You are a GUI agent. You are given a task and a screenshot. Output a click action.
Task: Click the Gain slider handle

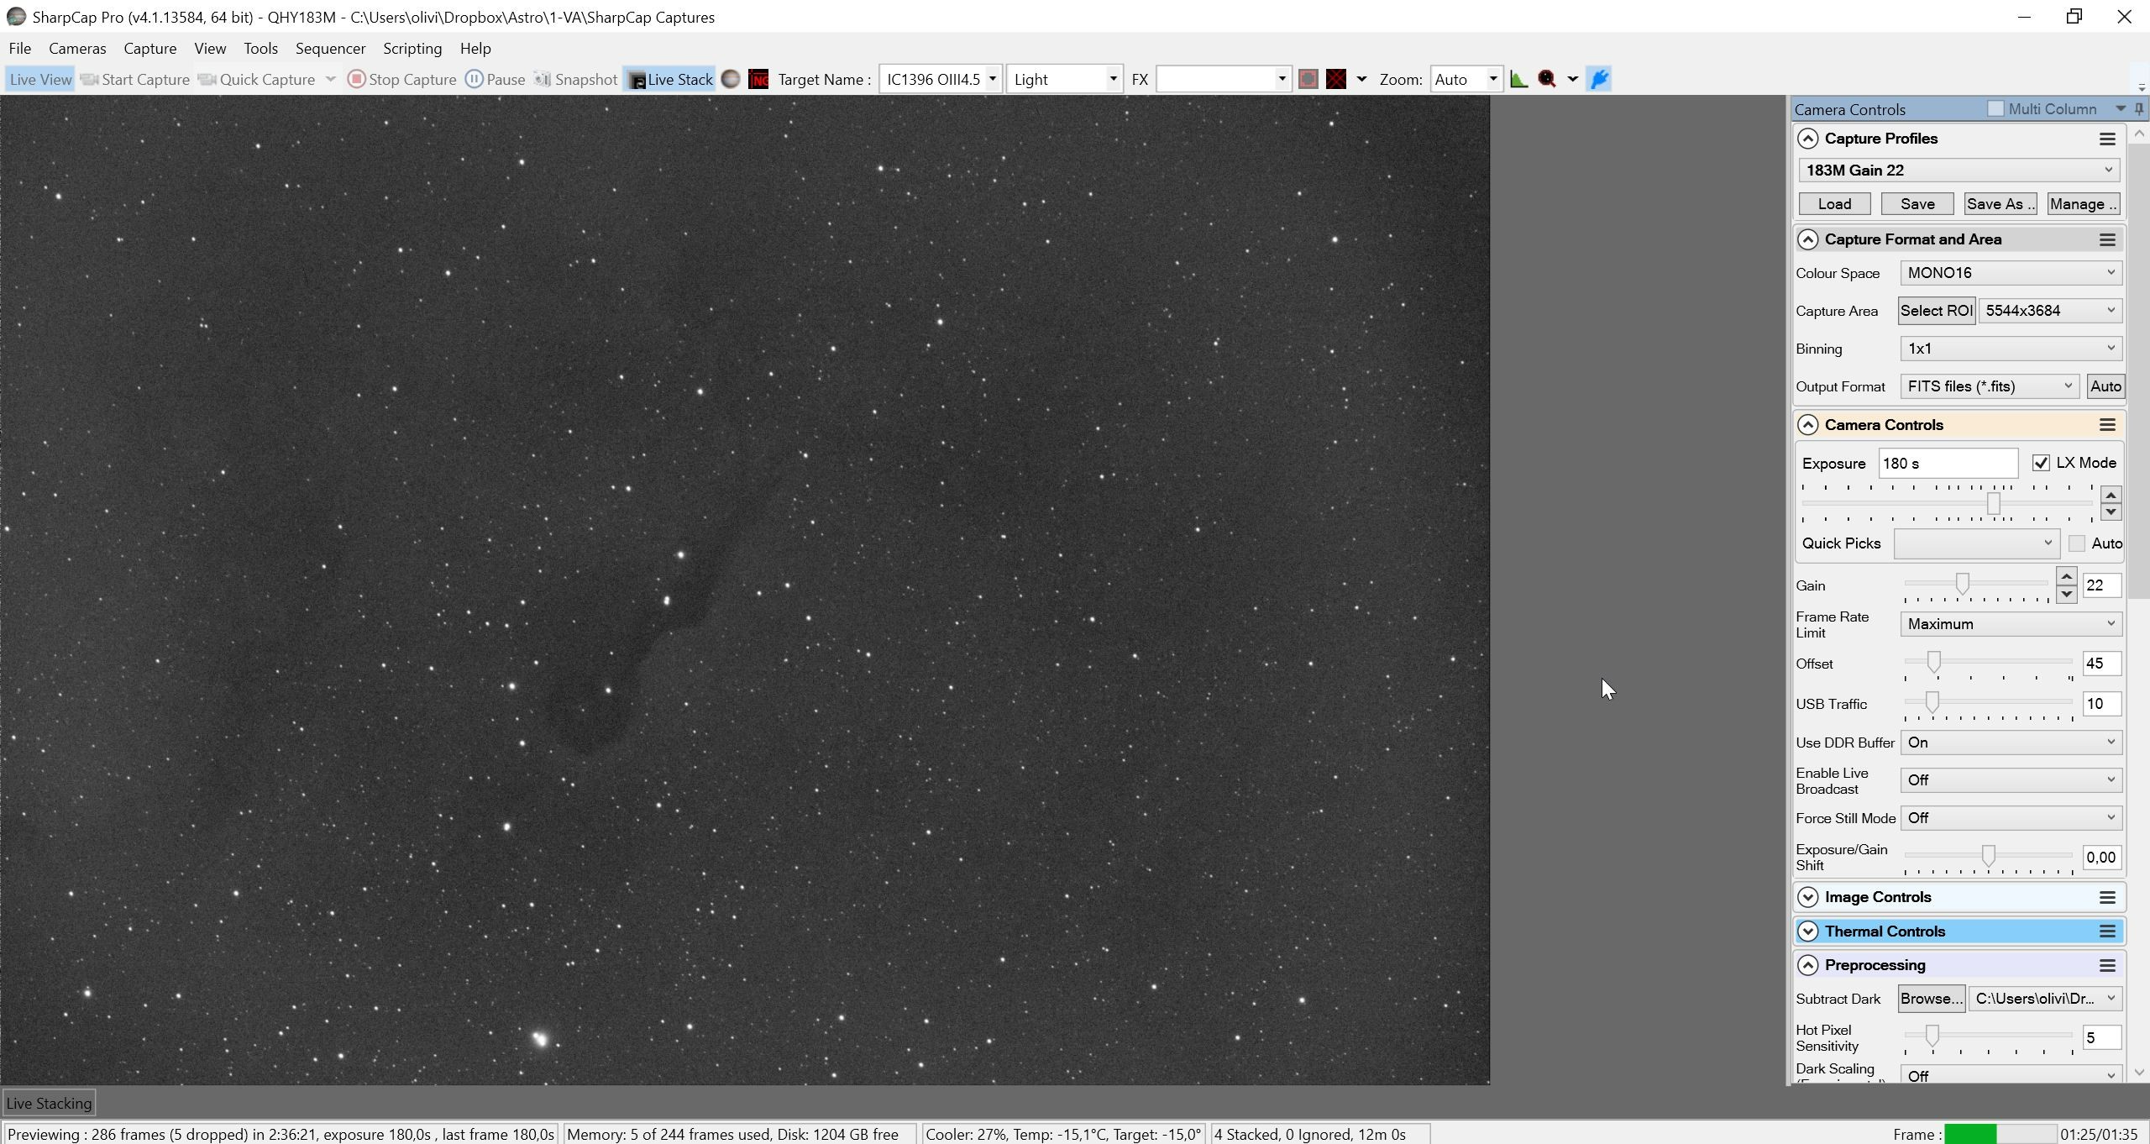(x=1962, y=584)
